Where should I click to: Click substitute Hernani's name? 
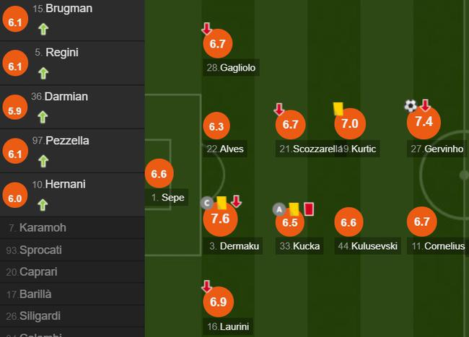coord(65,185)
